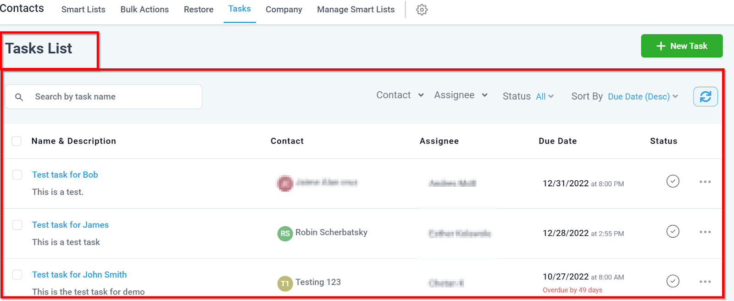Viewport: 734px width, 301px height.
Task: Open the Status All dropdown
Action: point(545,96)
